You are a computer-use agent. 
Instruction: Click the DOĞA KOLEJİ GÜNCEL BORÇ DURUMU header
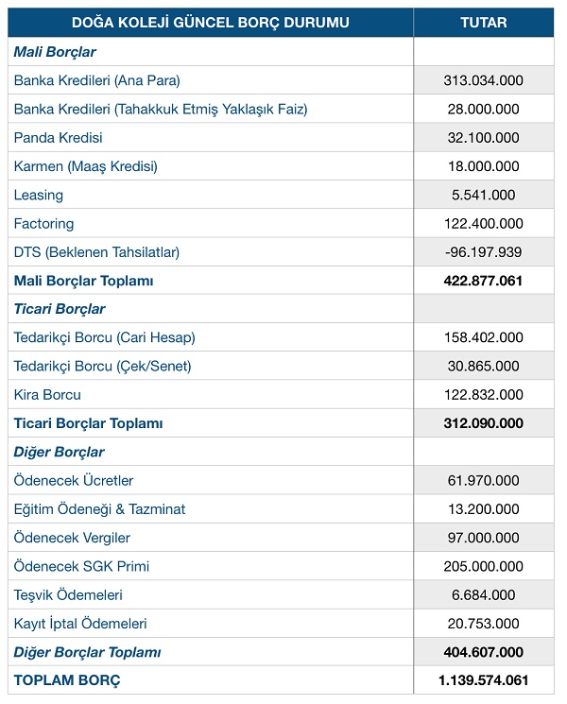(x=210, y=22)
